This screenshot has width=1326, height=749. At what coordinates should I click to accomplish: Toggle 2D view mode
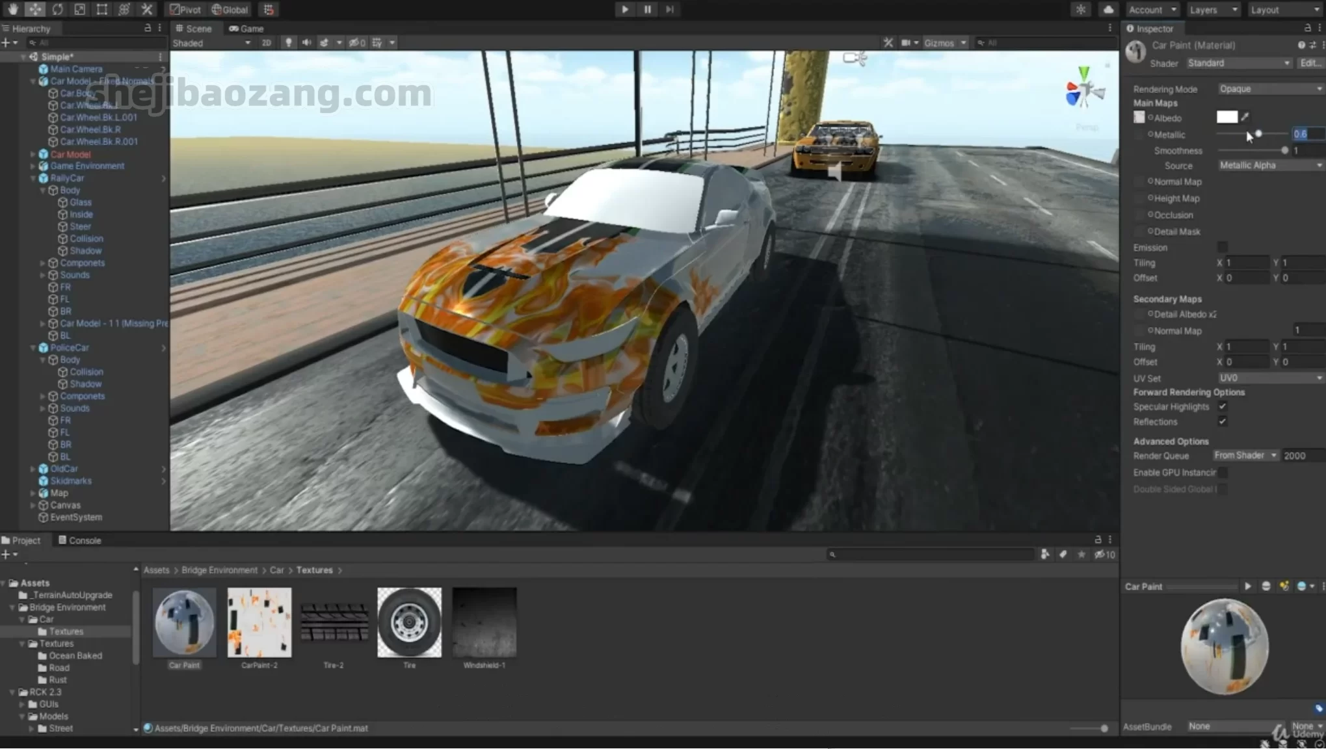pyautogui.click(x=266, y=43)
